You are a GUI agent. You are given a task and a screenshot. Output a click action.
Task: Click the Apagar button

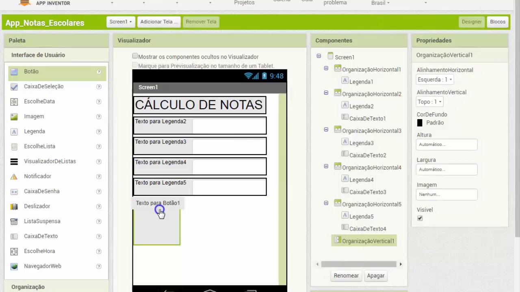tap(376, 276)
